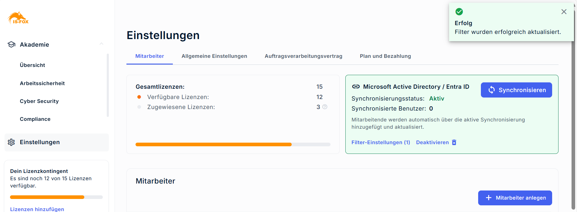Click the Akademie graduation cap icon
The image size is (577, 212).
tap(12, 45)
